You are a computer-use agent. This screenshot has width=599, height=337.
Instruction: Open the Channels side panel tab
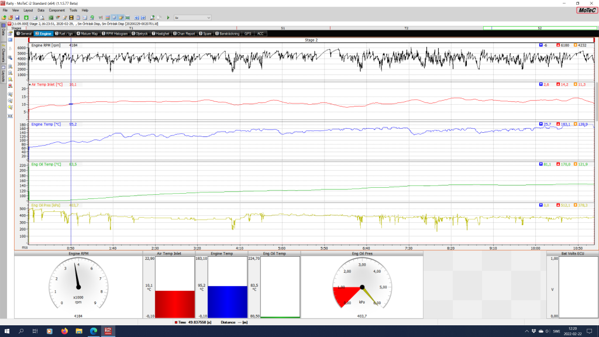pyautogui.click(x=4, y=53)
